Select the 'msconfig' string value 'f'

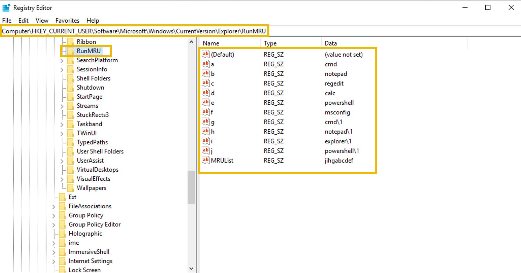(212, 112)
